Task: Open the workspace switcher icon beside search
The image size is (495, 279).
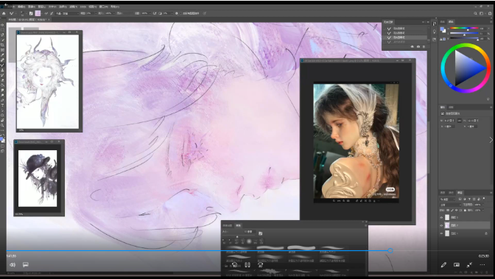Action: pyautogui.click(x=482, y=13)
